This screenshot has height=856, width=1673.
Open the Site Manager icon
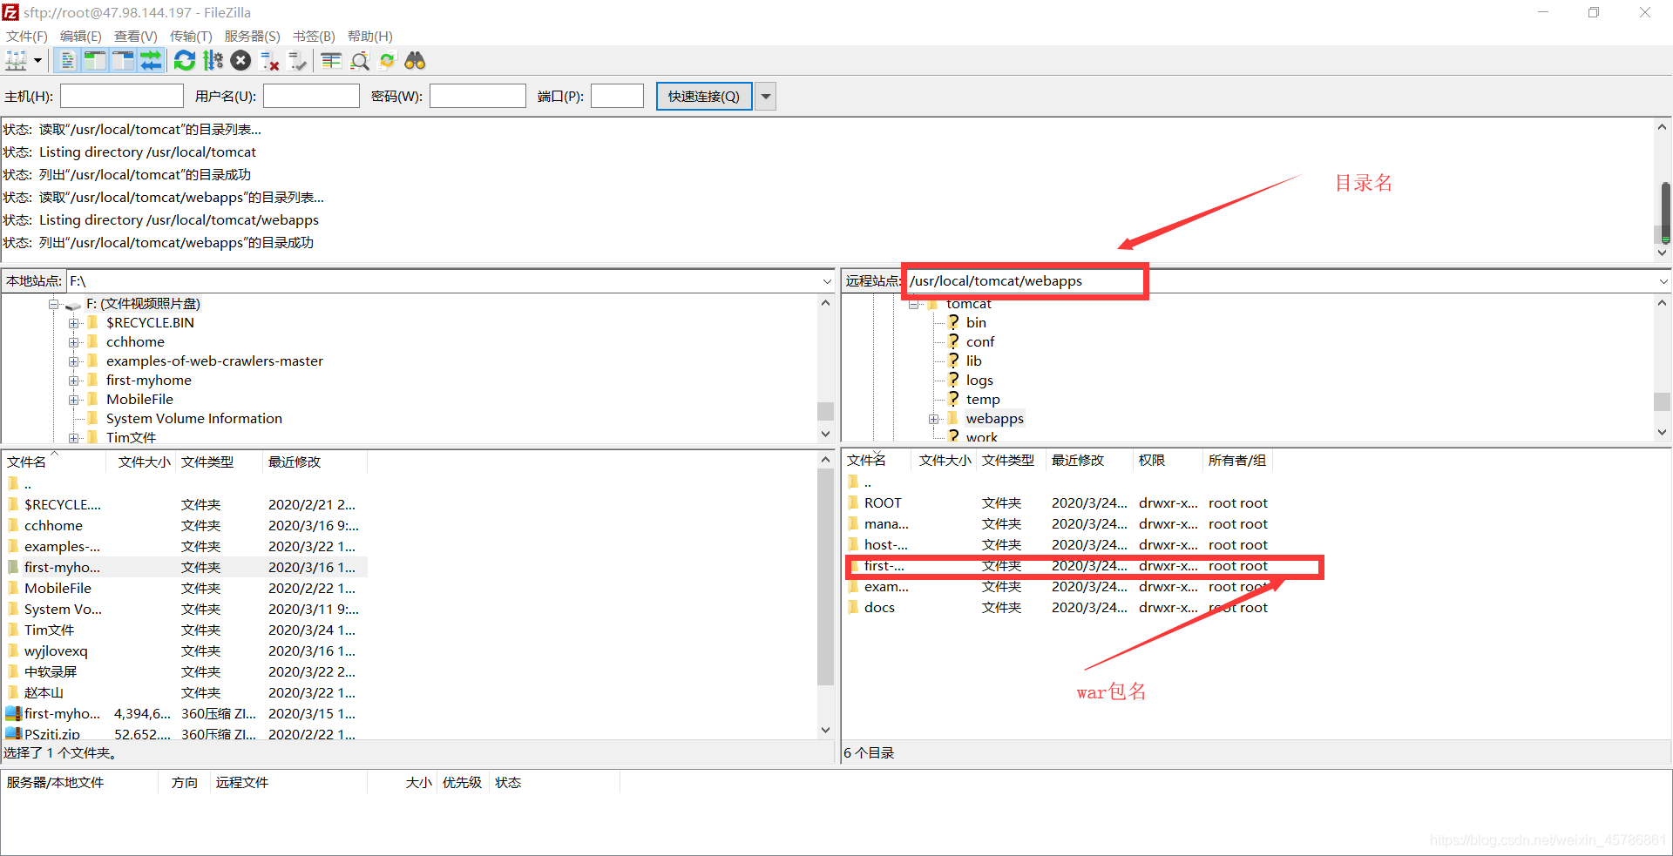[x=16, y=61]
